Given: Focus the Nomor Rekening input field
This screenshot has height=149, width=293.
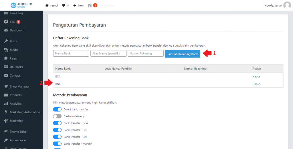Looking at the screenshot, I should point(146,53).
